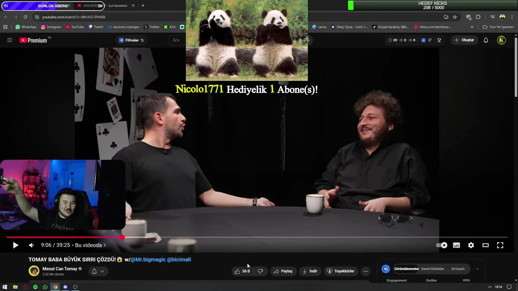Open the WhatsApp bookmark
This screenshot has height=291, width=518.
click(26, 27)
